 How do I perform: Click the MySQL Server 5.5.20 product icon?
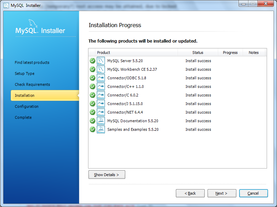coord(101,61)
